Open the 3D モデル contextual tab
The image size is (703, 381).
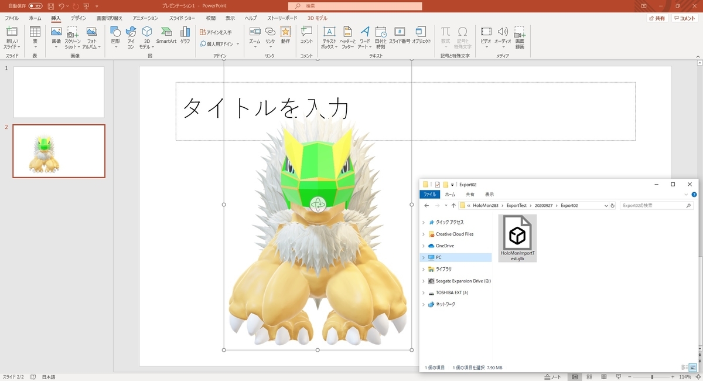pyautogui.click(x=318, y=18)
